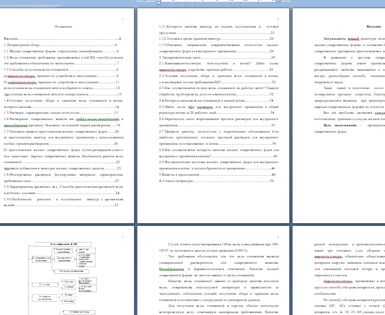Select the 'Классификация ЖЛФ' diagram title box
This screenshot has width=385, height=315.
tap(63, 244)
